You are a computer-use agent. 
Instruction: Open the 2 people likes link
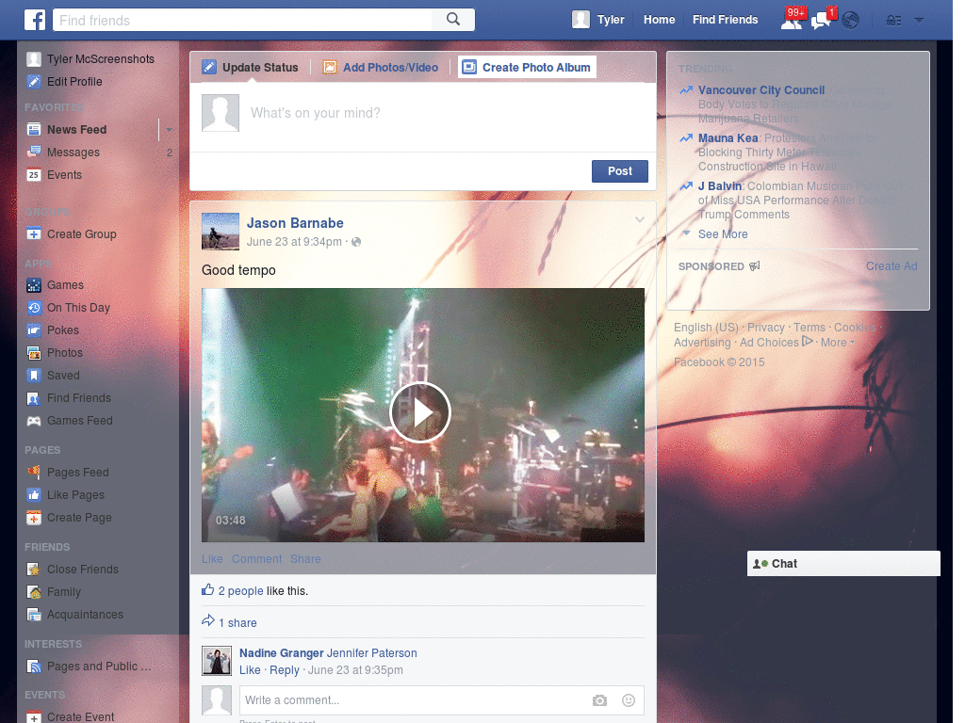click(x=240, y=591)
